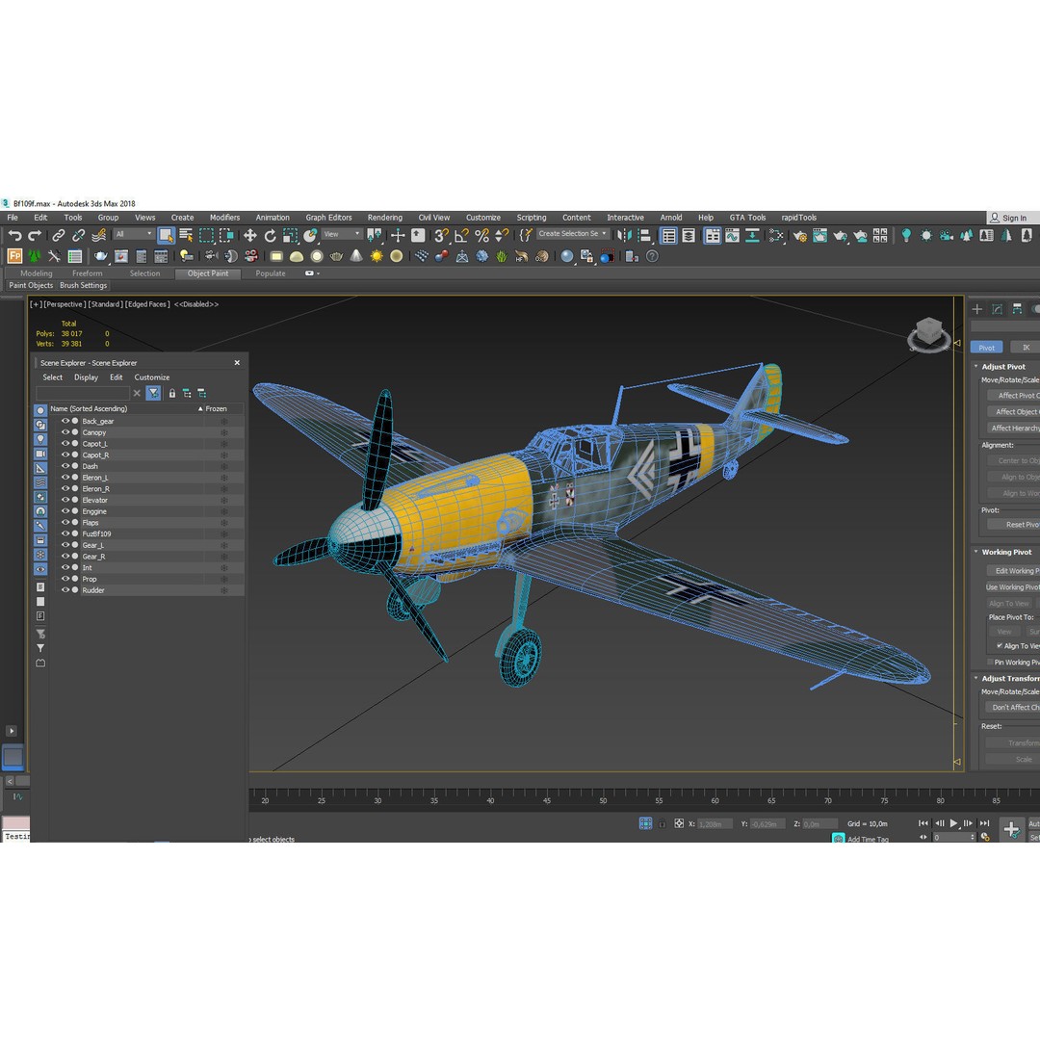1040x1040 pixels.
Task: Click the Redo arrow icon
Action: tap(35, 236)
